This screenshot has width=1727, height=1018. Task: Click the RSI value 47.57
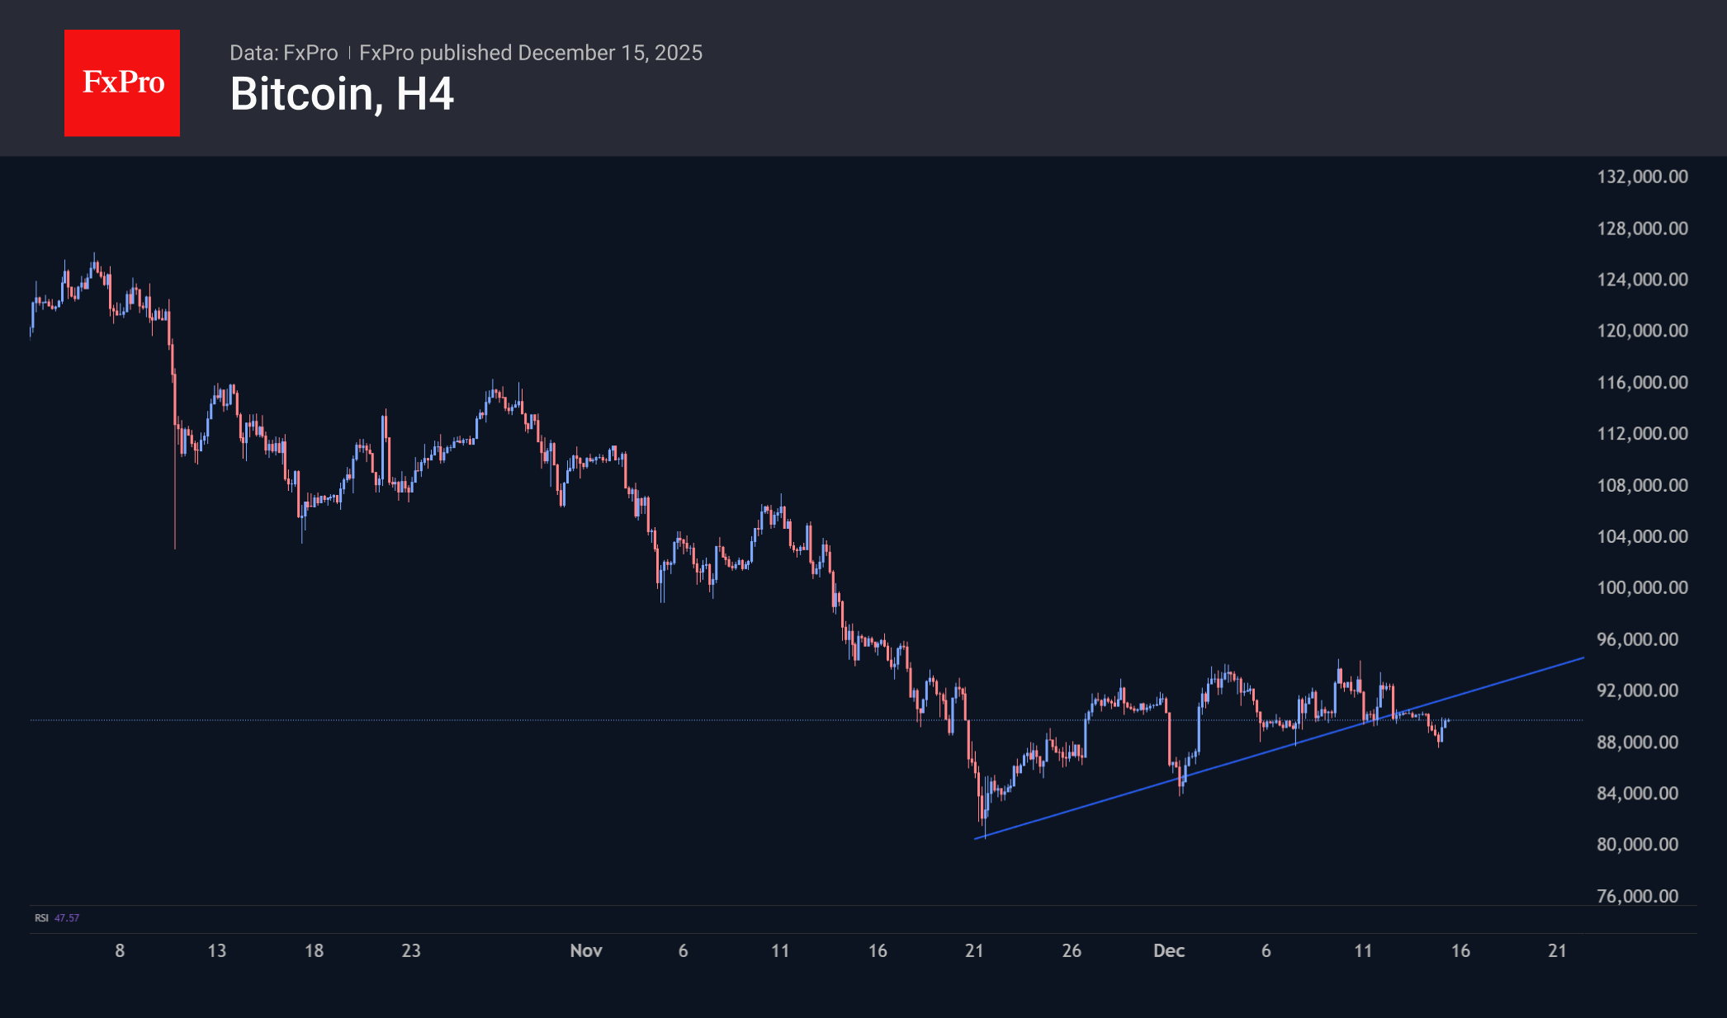click(x=67, y=917)
